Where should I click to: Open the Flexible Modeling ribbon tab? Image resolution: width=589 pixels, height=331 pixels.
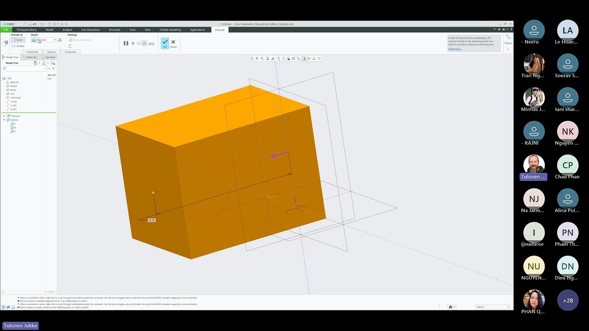click(x=170, y=30)
